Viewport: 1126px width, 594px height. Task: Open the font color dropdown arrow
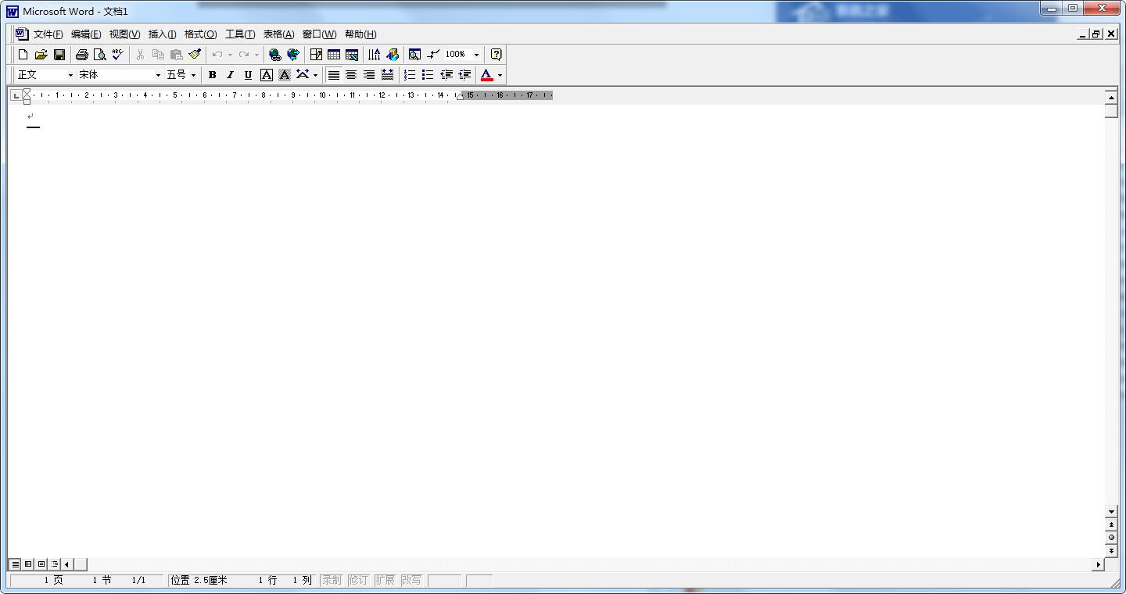point(500,74)
